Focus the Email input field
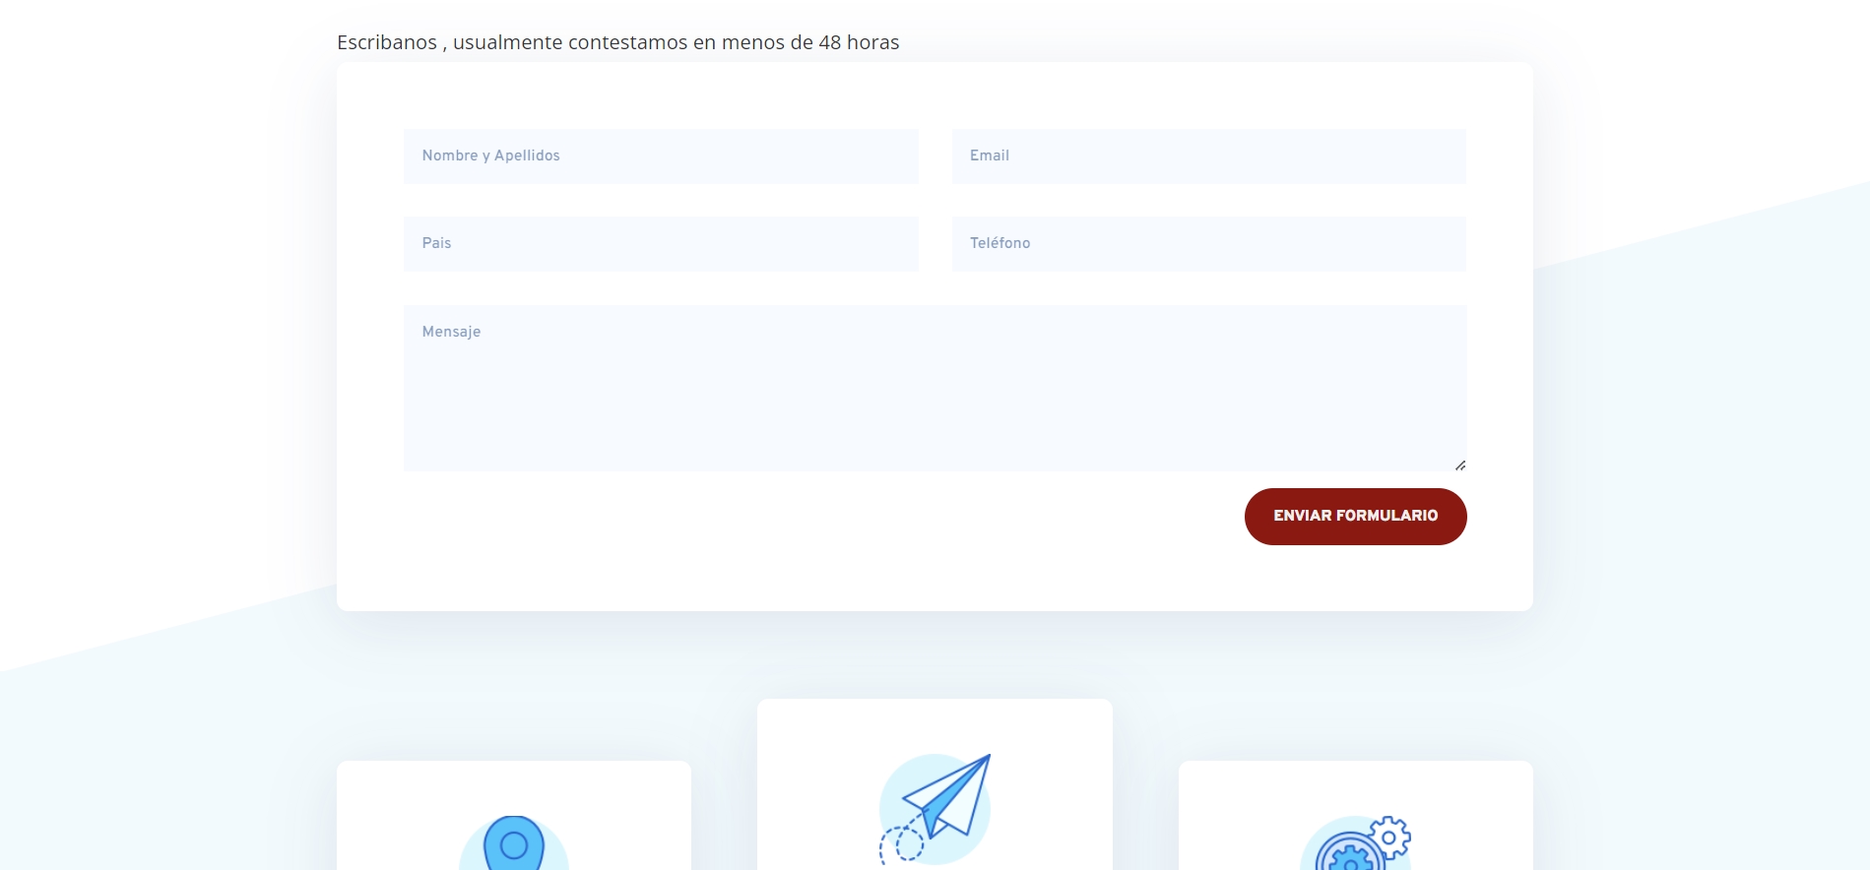The image size is (1870, 870). (1208, 155)
